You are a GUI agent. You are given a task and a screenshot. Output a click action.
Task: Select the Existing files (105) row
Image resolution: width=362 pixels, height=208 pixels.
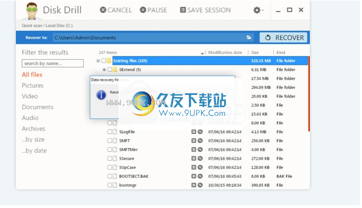point(210,61)
